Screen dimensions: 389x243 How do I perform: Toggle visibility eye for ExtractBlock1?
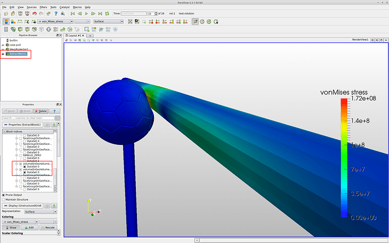(3, 54)
